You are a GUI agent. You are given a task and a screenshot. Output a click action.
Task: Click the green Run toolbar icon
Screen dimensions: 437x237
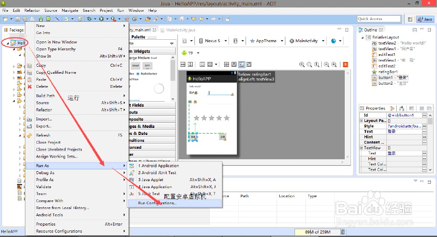tap(101, 19)
